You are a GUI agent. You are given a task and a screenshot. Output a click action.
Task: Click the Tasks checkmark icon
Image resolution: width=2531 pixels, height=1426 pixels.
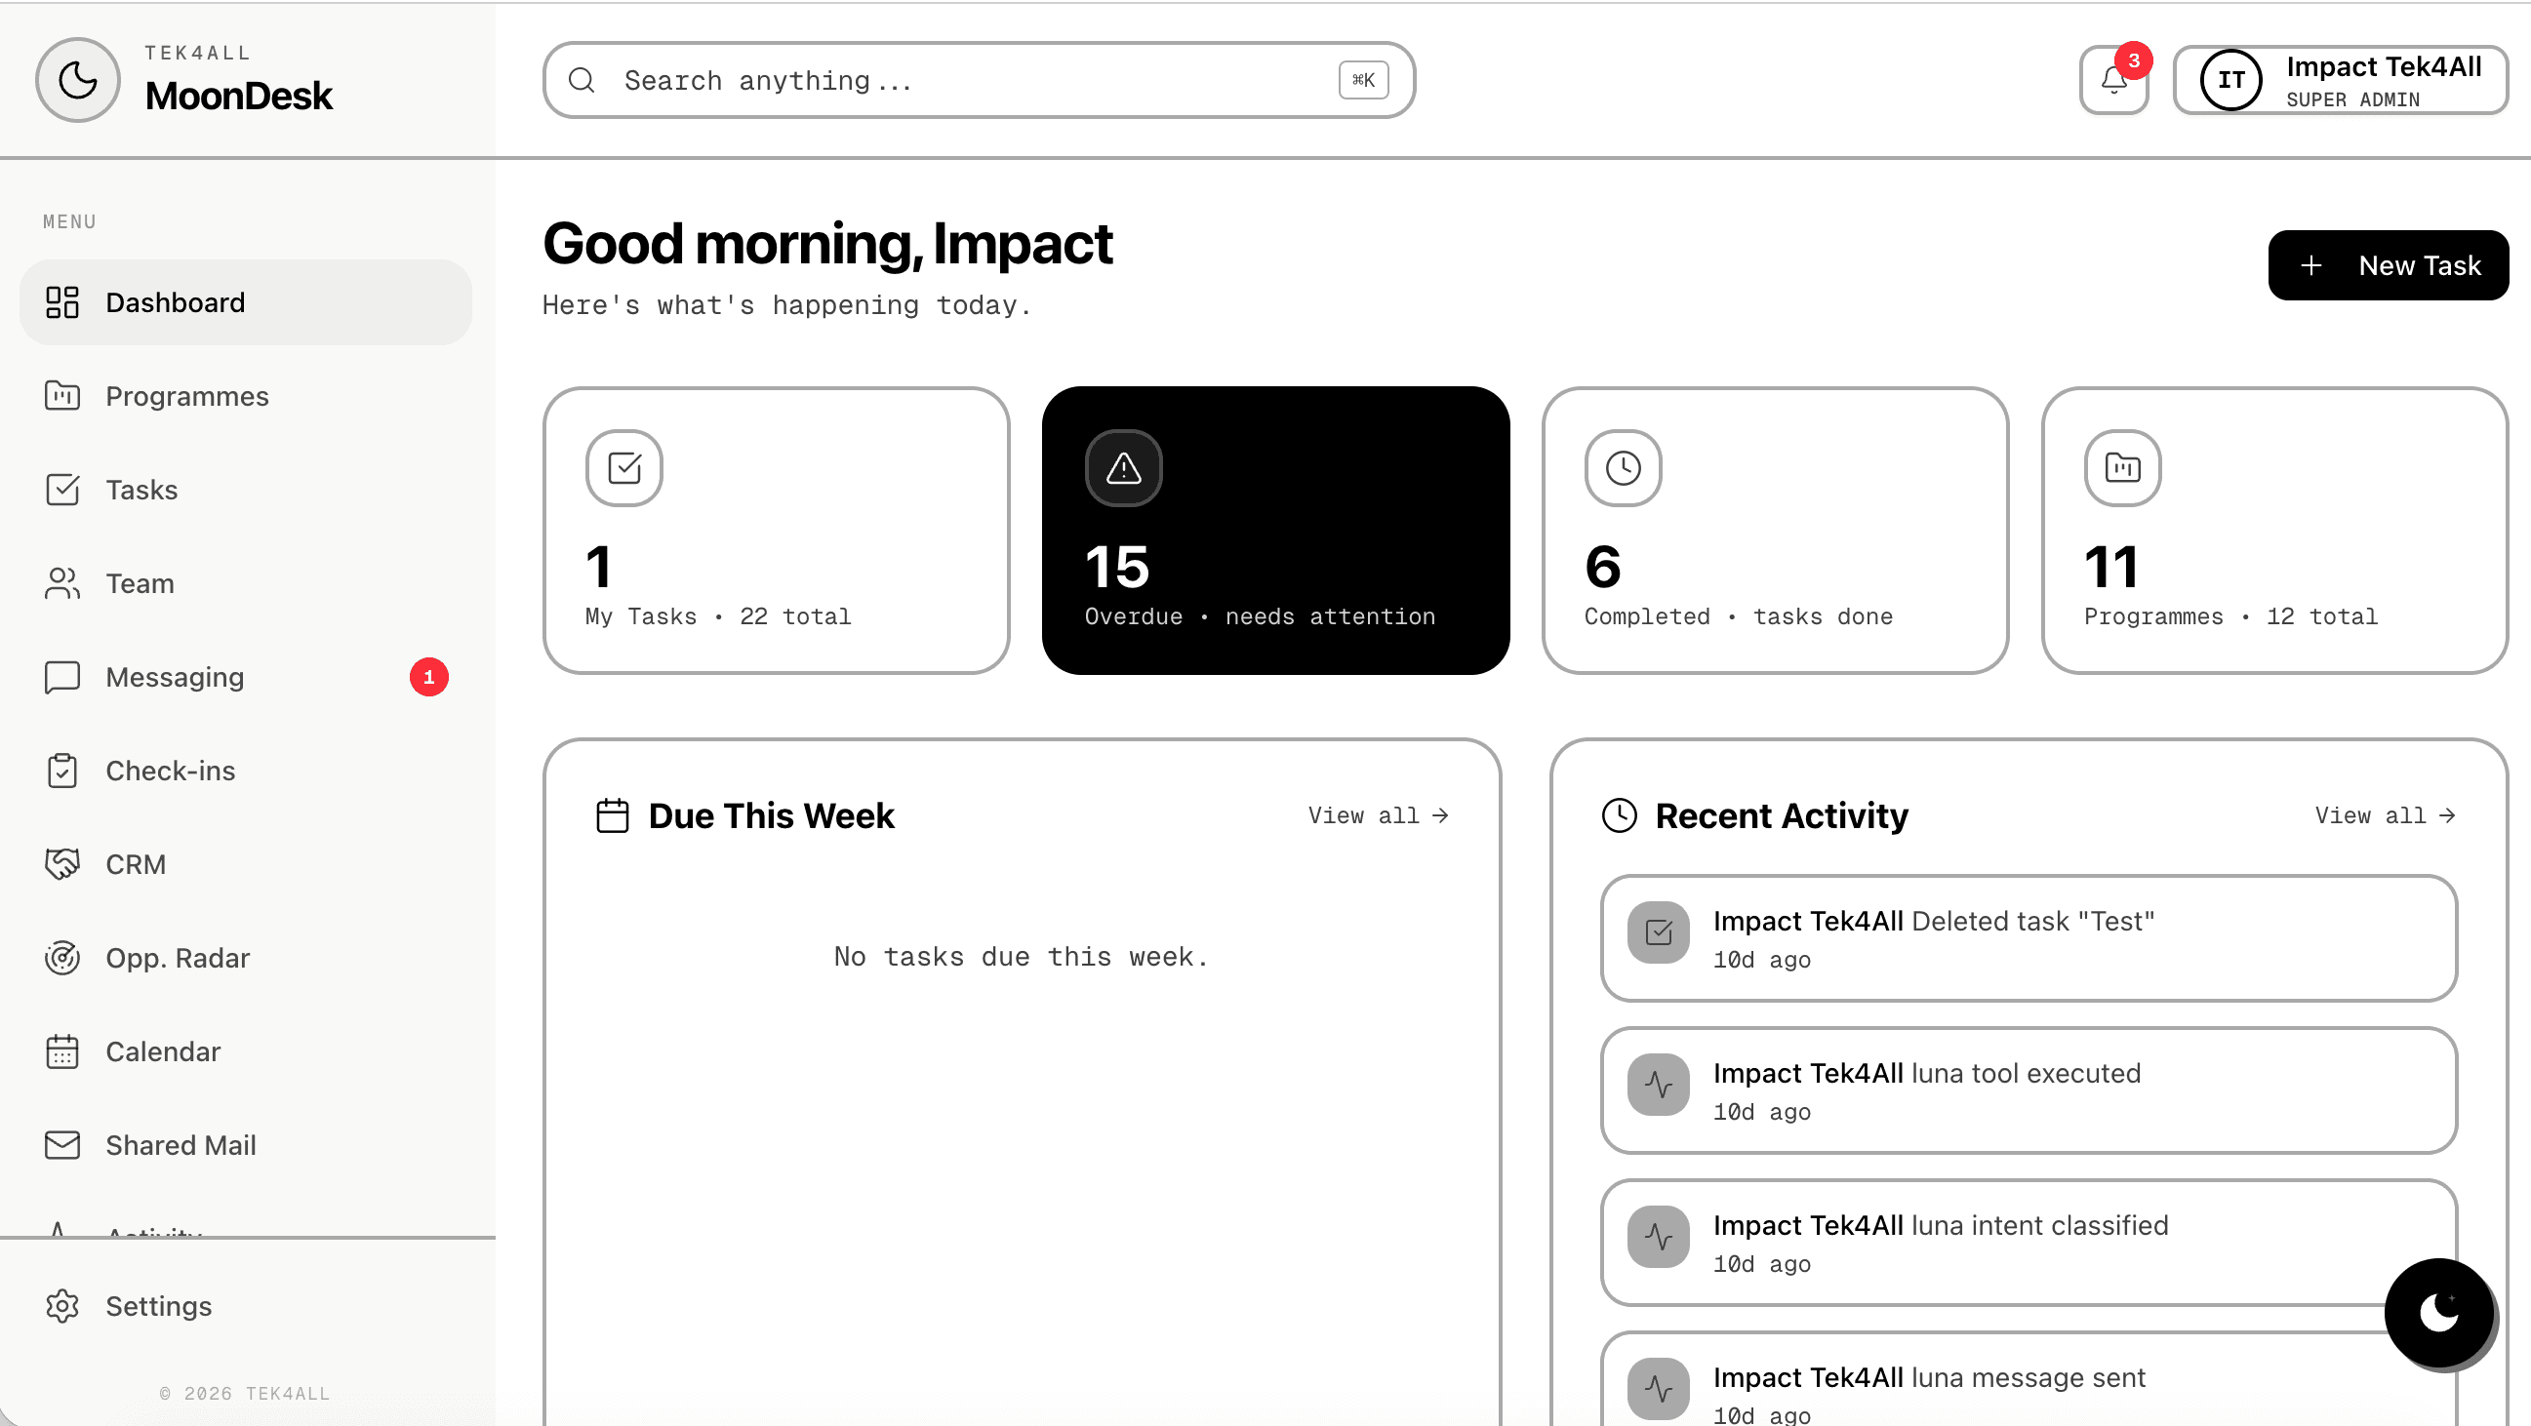coord(61,489)
